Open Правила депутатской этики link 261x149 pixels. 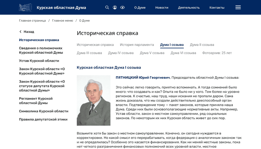43,119
